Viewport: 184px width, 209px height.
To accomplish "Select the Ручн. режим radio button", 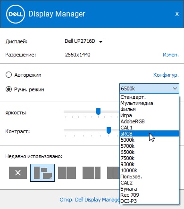I will [8, 89].
